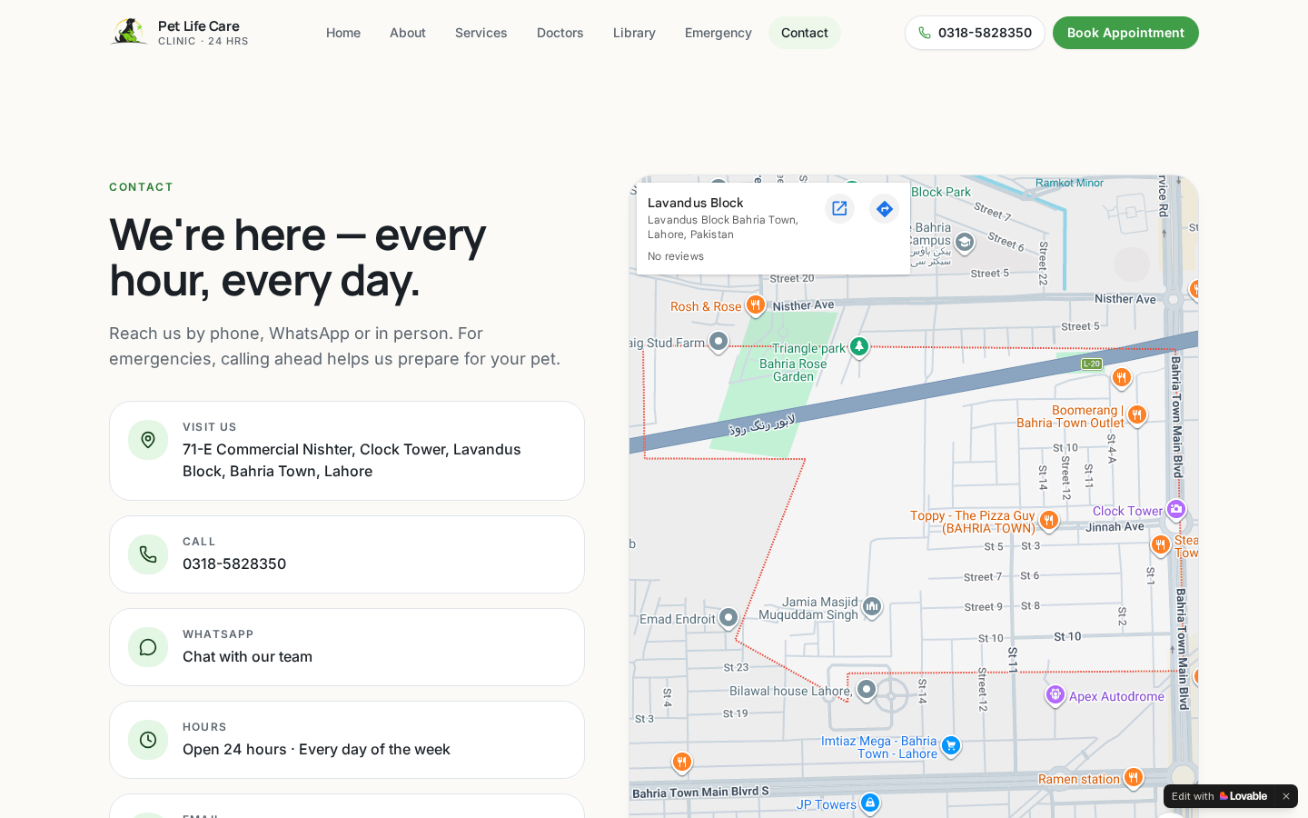This screenshot has height=818, width=1308.
Task: Click the Bahria Campus school marker
Action: (965, 242)
